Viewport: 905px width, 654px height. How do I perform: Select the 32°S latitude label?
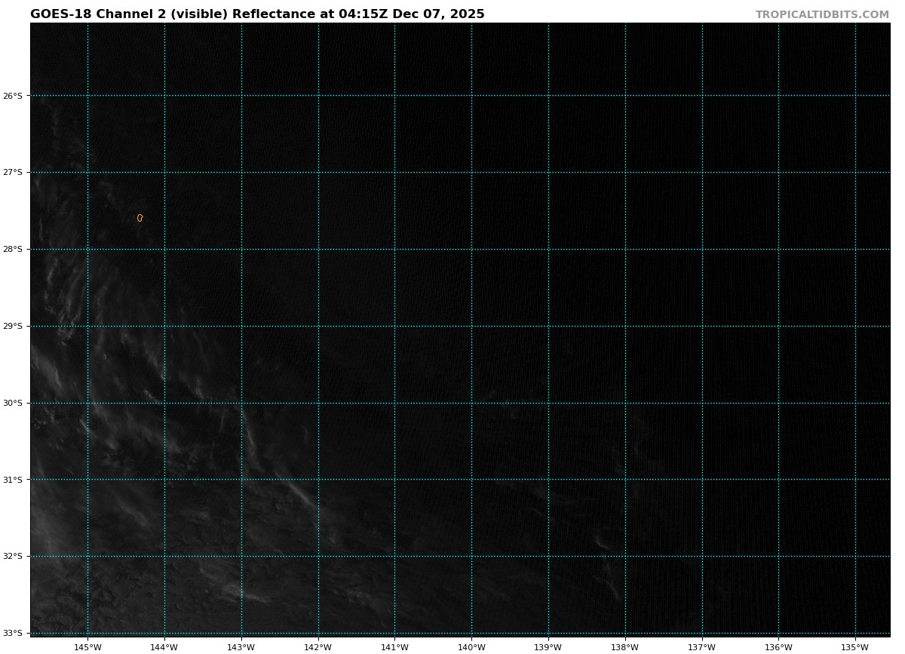(x=13, y=557)
